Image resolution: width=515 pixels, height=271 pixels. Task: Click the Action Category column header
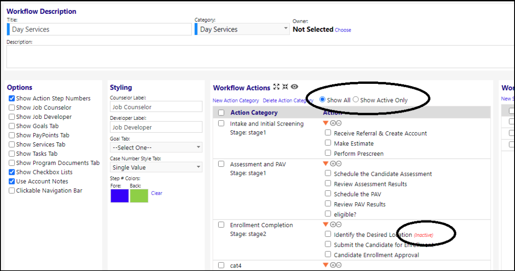click(x=254, y=113)
